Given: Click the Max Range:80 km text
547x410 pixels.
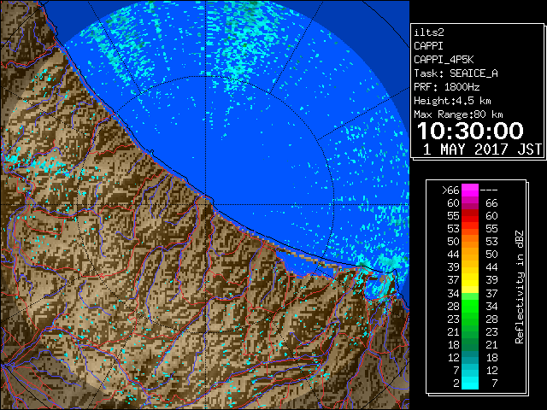Looking at the screenshot, I should point(458,114).
